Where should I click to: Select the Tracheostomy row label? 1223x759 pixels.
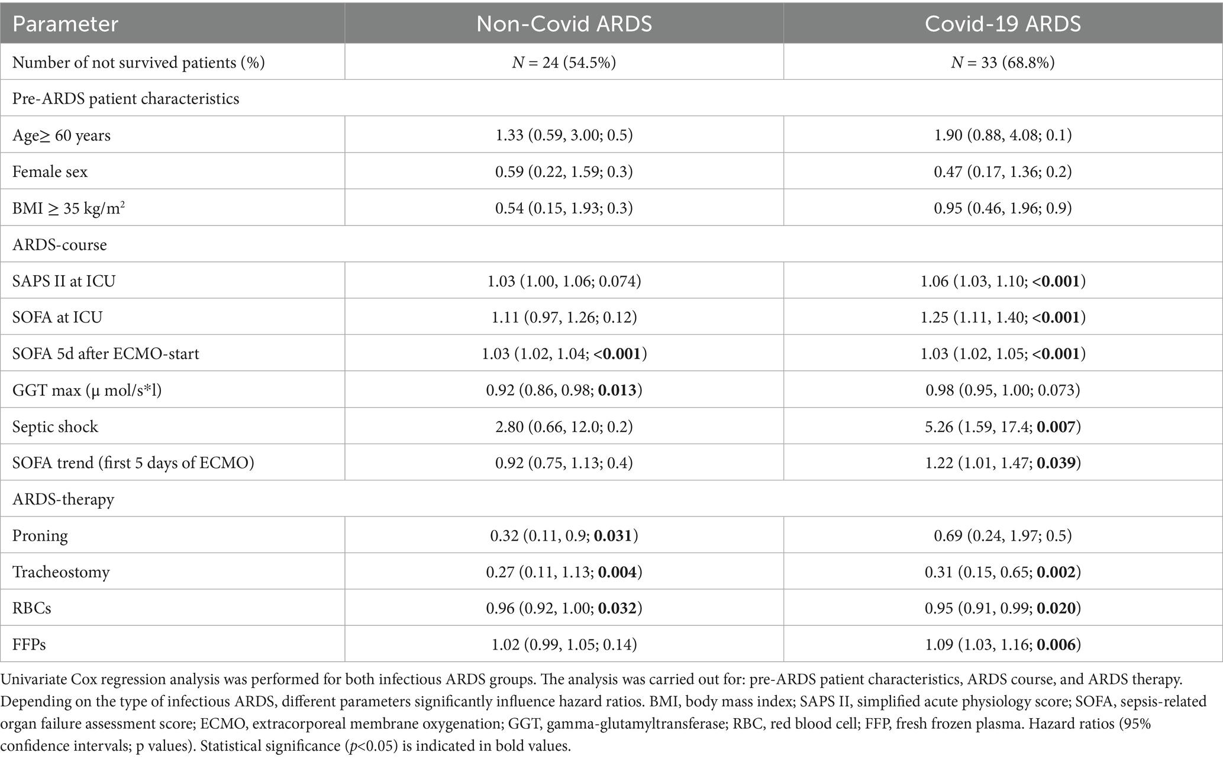pos(61,572)
